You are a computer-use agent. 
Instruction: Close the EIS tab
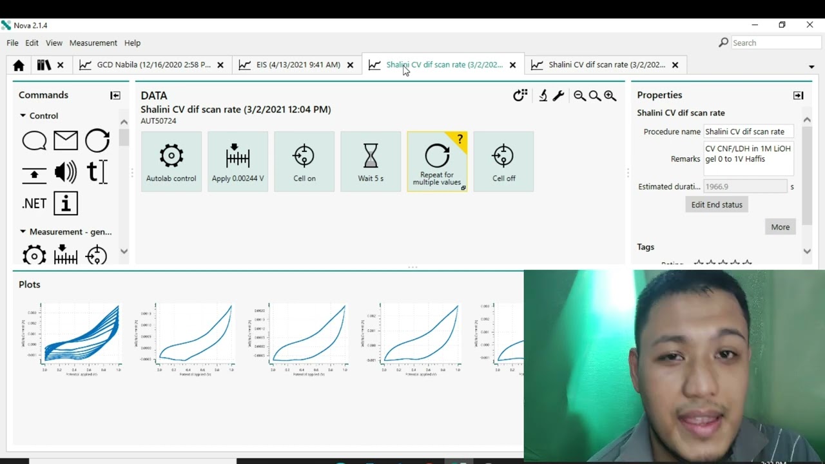[x=351, y=65]
